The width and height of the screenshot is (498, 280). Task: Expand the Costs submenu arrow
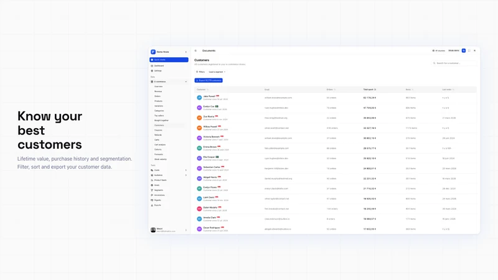186,170
